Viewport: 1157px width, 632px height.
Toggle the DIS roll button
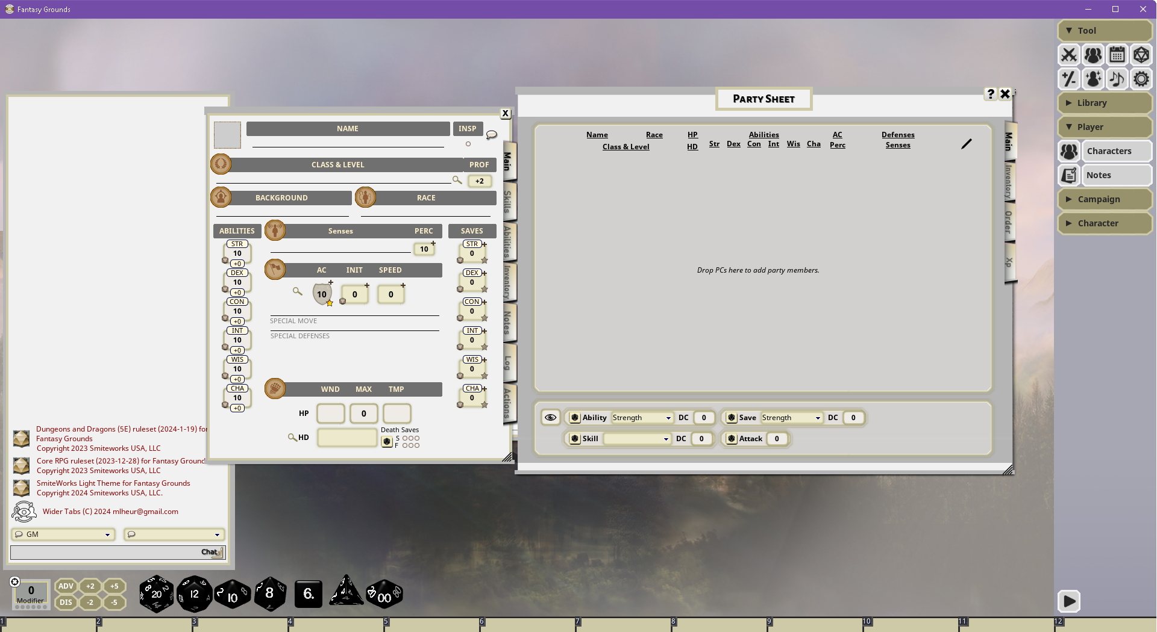point(66,603)
